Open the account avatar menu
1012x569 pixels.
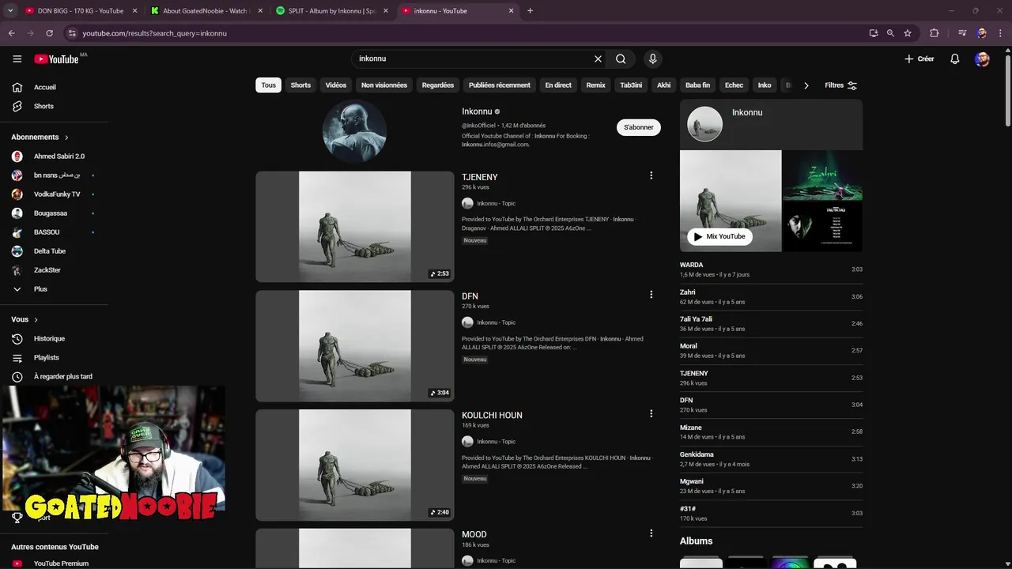coord(982,59)
